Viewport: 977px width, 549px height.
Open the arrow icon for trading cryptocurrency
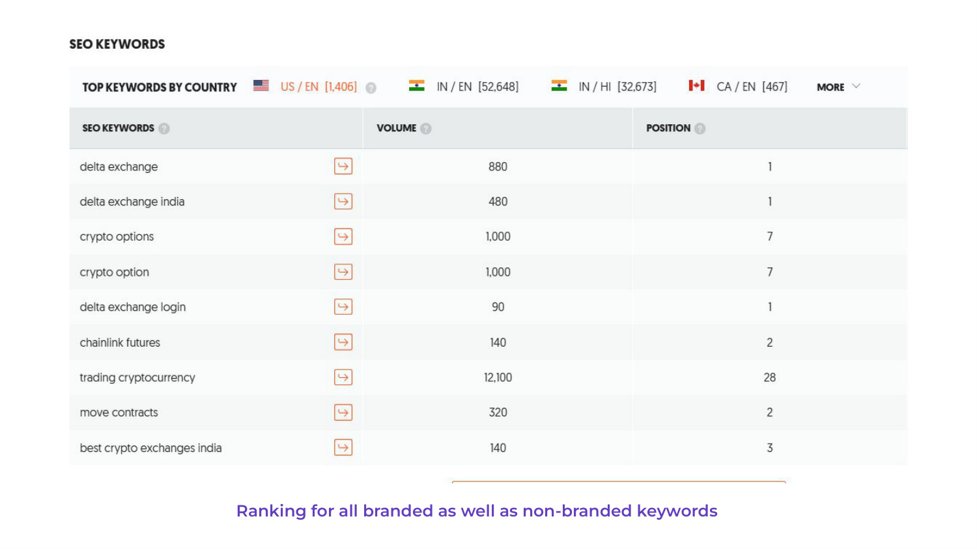click(343, 377)
